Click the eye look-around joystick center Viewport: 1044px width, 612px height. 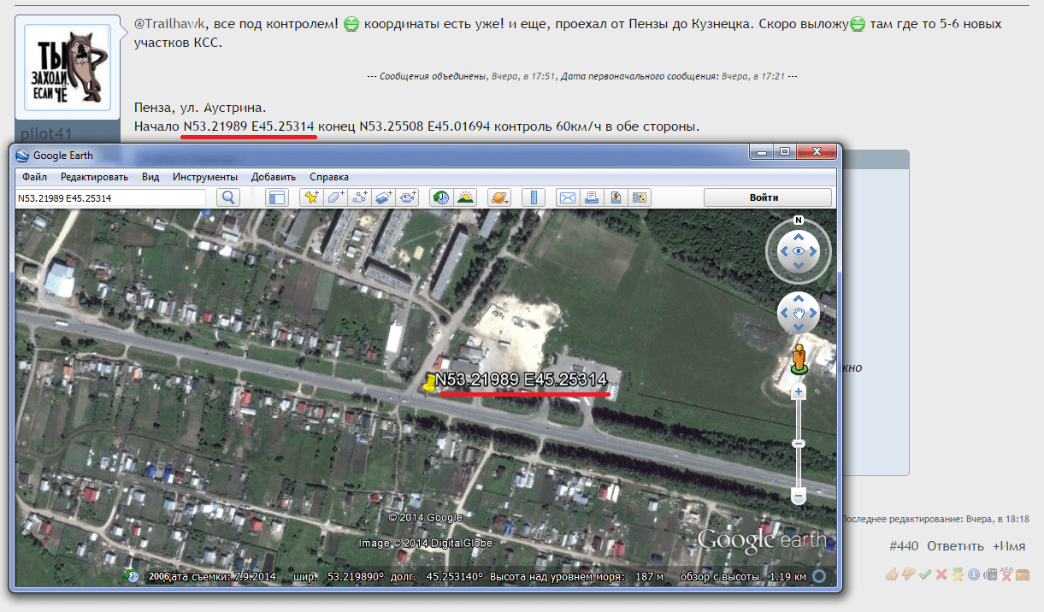click(x=799, y=251)
